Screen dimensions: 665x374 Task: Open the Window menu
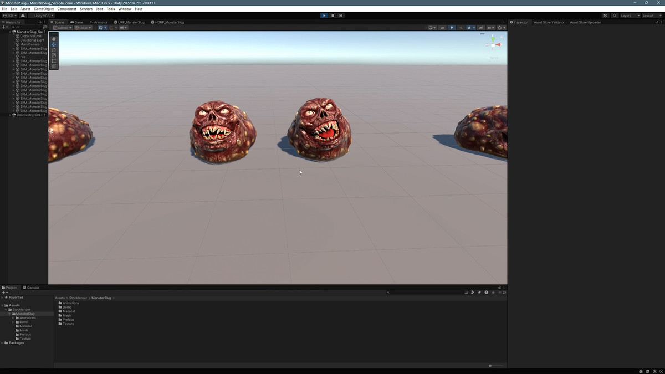point(125,9)
